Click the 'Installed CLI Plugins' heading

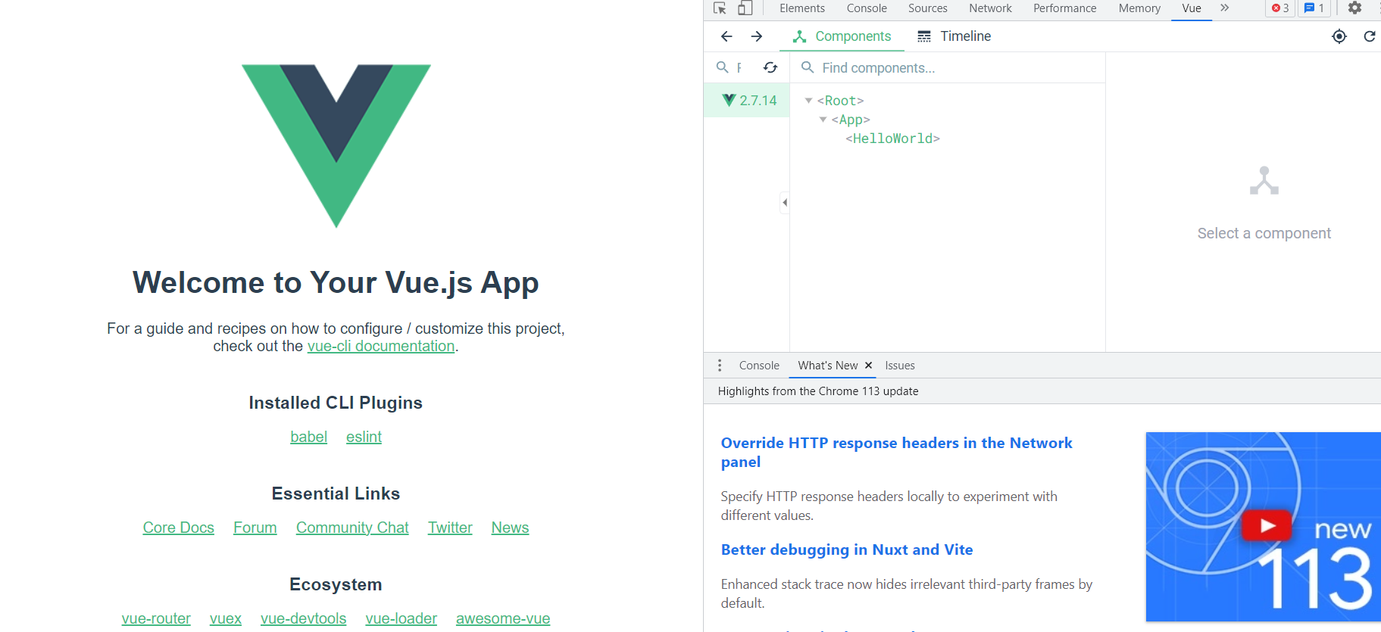(336, 403)
